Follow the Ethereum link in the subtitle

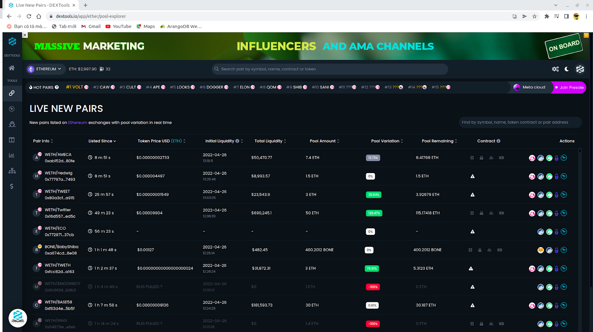[78, 123]
